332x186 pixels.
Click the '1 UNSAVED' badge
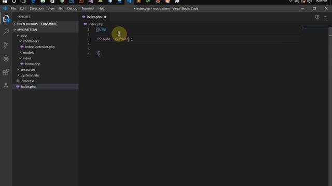(x=48, y=24)
